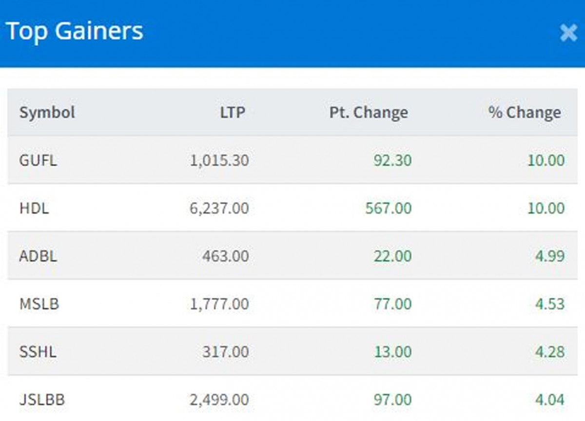Click the Pt. Change column header

coord(369,113)
